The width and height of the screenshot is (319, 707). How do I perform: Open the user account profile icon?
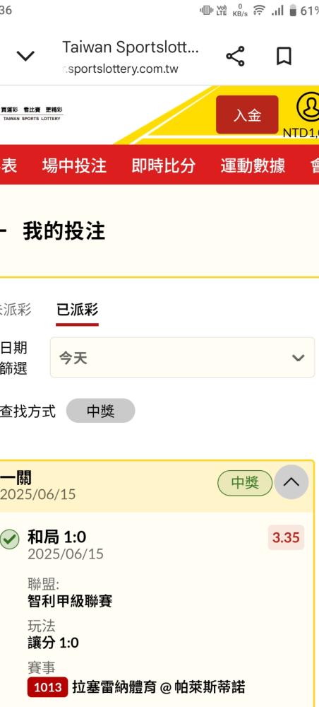308,107
